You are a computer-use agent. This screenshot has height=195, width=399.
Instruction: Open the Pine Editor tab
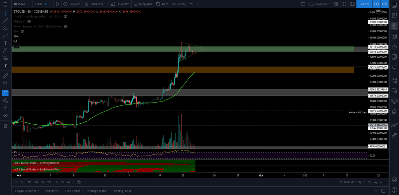72,191
